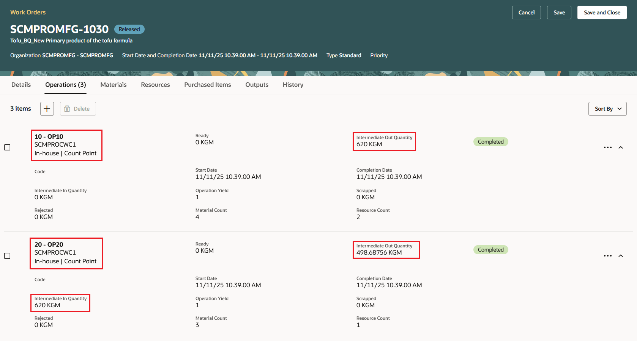View the History tab
This screenshot has height=341, width=637.
[x=292, y=84]
